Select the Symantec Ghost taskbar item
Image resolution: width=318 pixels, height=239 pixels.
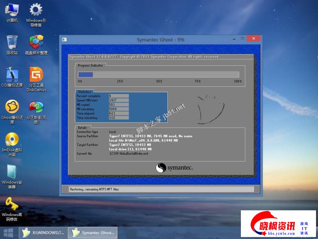(x=93, y=233)
